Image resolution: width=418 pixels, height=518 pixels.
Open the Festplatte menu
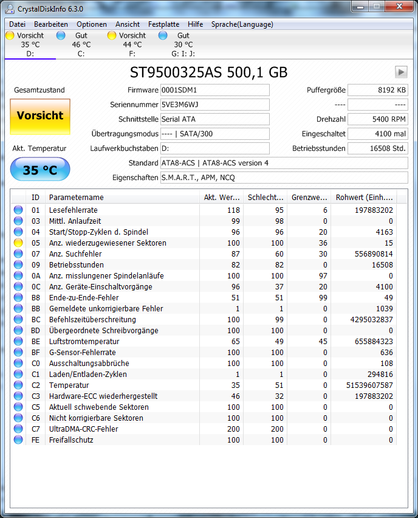tap(163, 24)
